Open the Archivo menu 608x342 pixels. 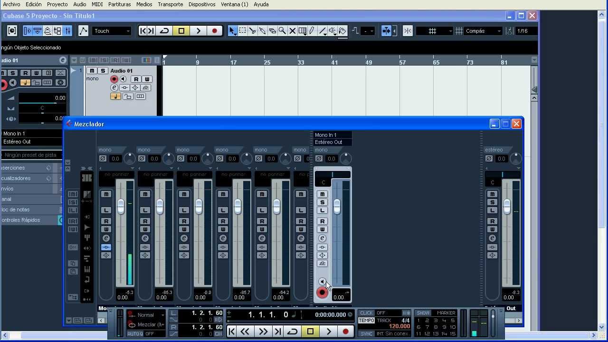pyautogui.click(x=11, y=4)
